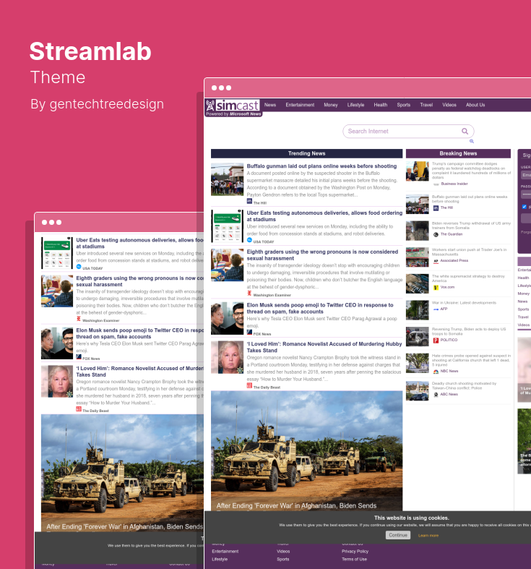Open the Lifestyle footer link

(x=220, y=559)
